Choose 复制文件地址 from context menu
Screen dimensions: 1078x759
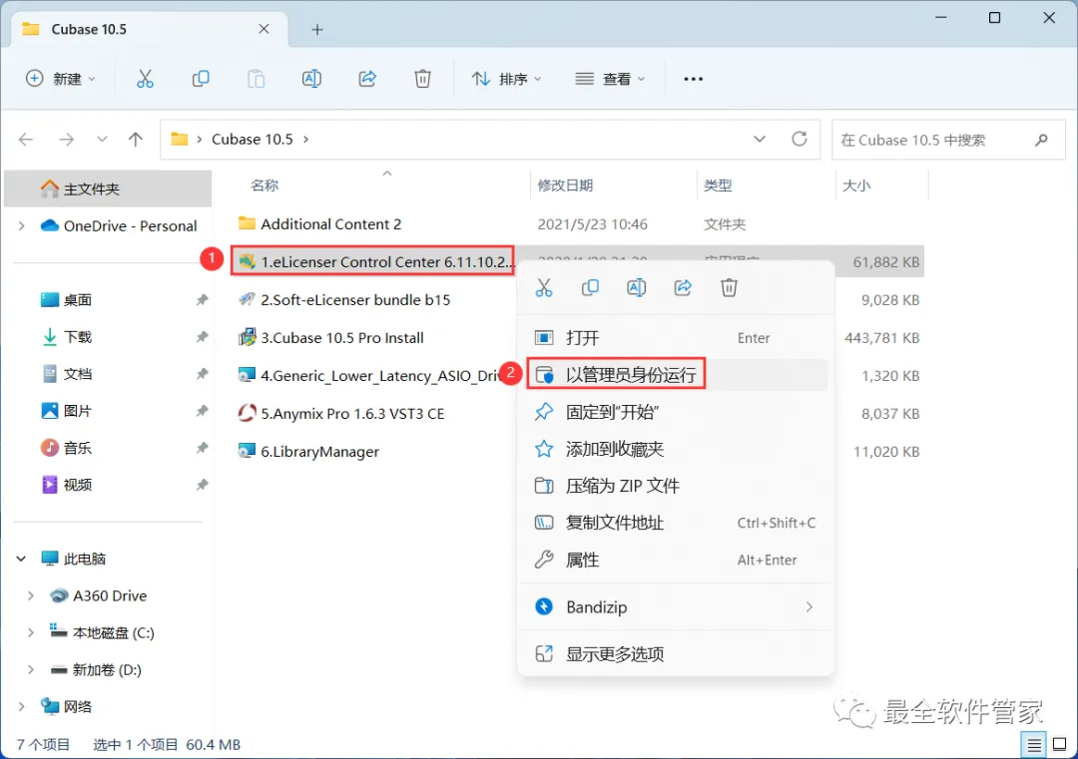(675, 524)
